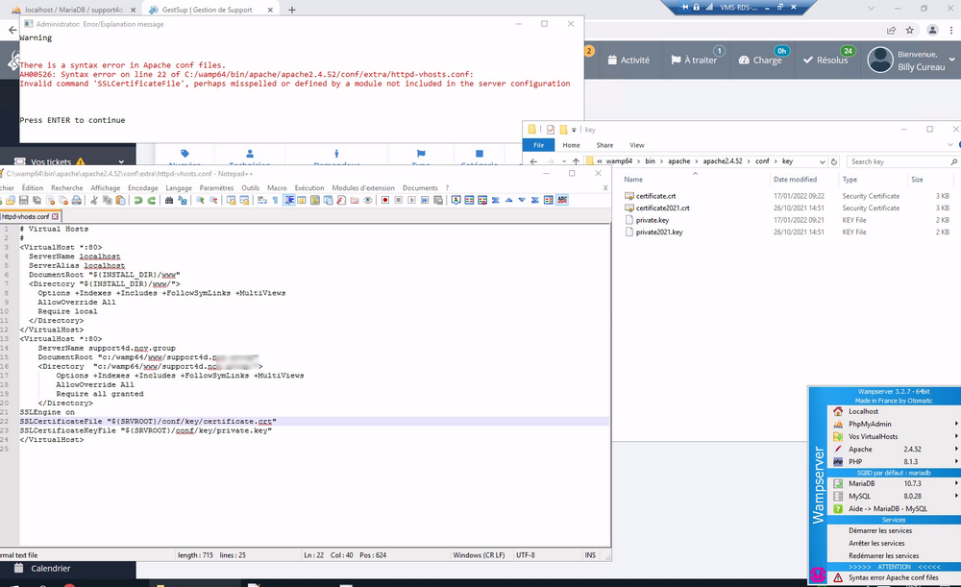The image size is (961, 587).
Task: Click the Print icon in Notepad++ toolbar
Action: (x=76, y=200)
